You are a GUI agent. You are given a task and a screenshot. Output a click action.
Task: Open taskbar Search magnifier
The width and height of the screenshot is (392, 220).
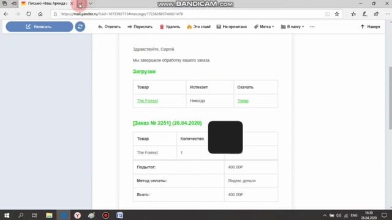pyautogui.click(x=21, y=215)
